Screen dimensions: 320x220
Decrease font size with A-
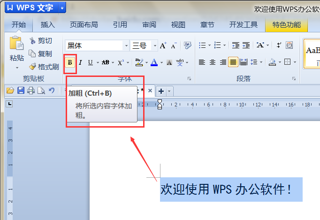click(174, 46)
